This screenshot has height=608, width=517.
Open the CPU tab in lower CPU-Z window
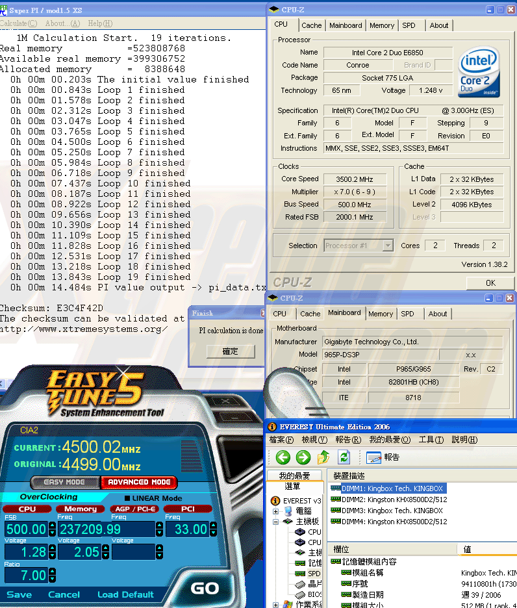280,314
